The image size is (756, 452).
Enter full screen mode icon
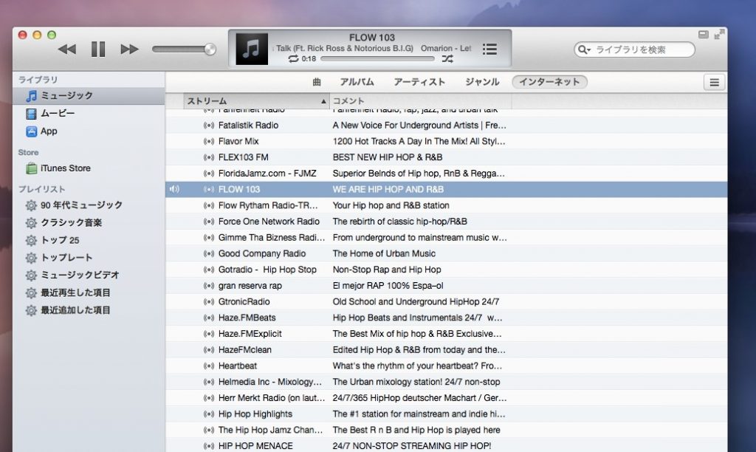point(719,34)
